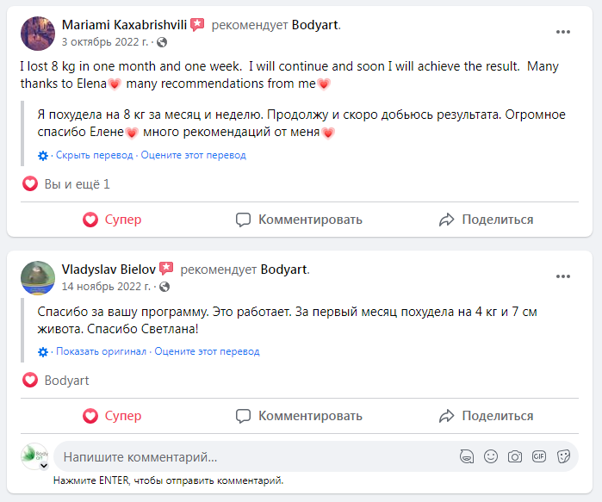The height and width of the screenshot is (502, 602).
Task: Click 'Комментировать' on Mariami's post
Action: click(299, 220)
